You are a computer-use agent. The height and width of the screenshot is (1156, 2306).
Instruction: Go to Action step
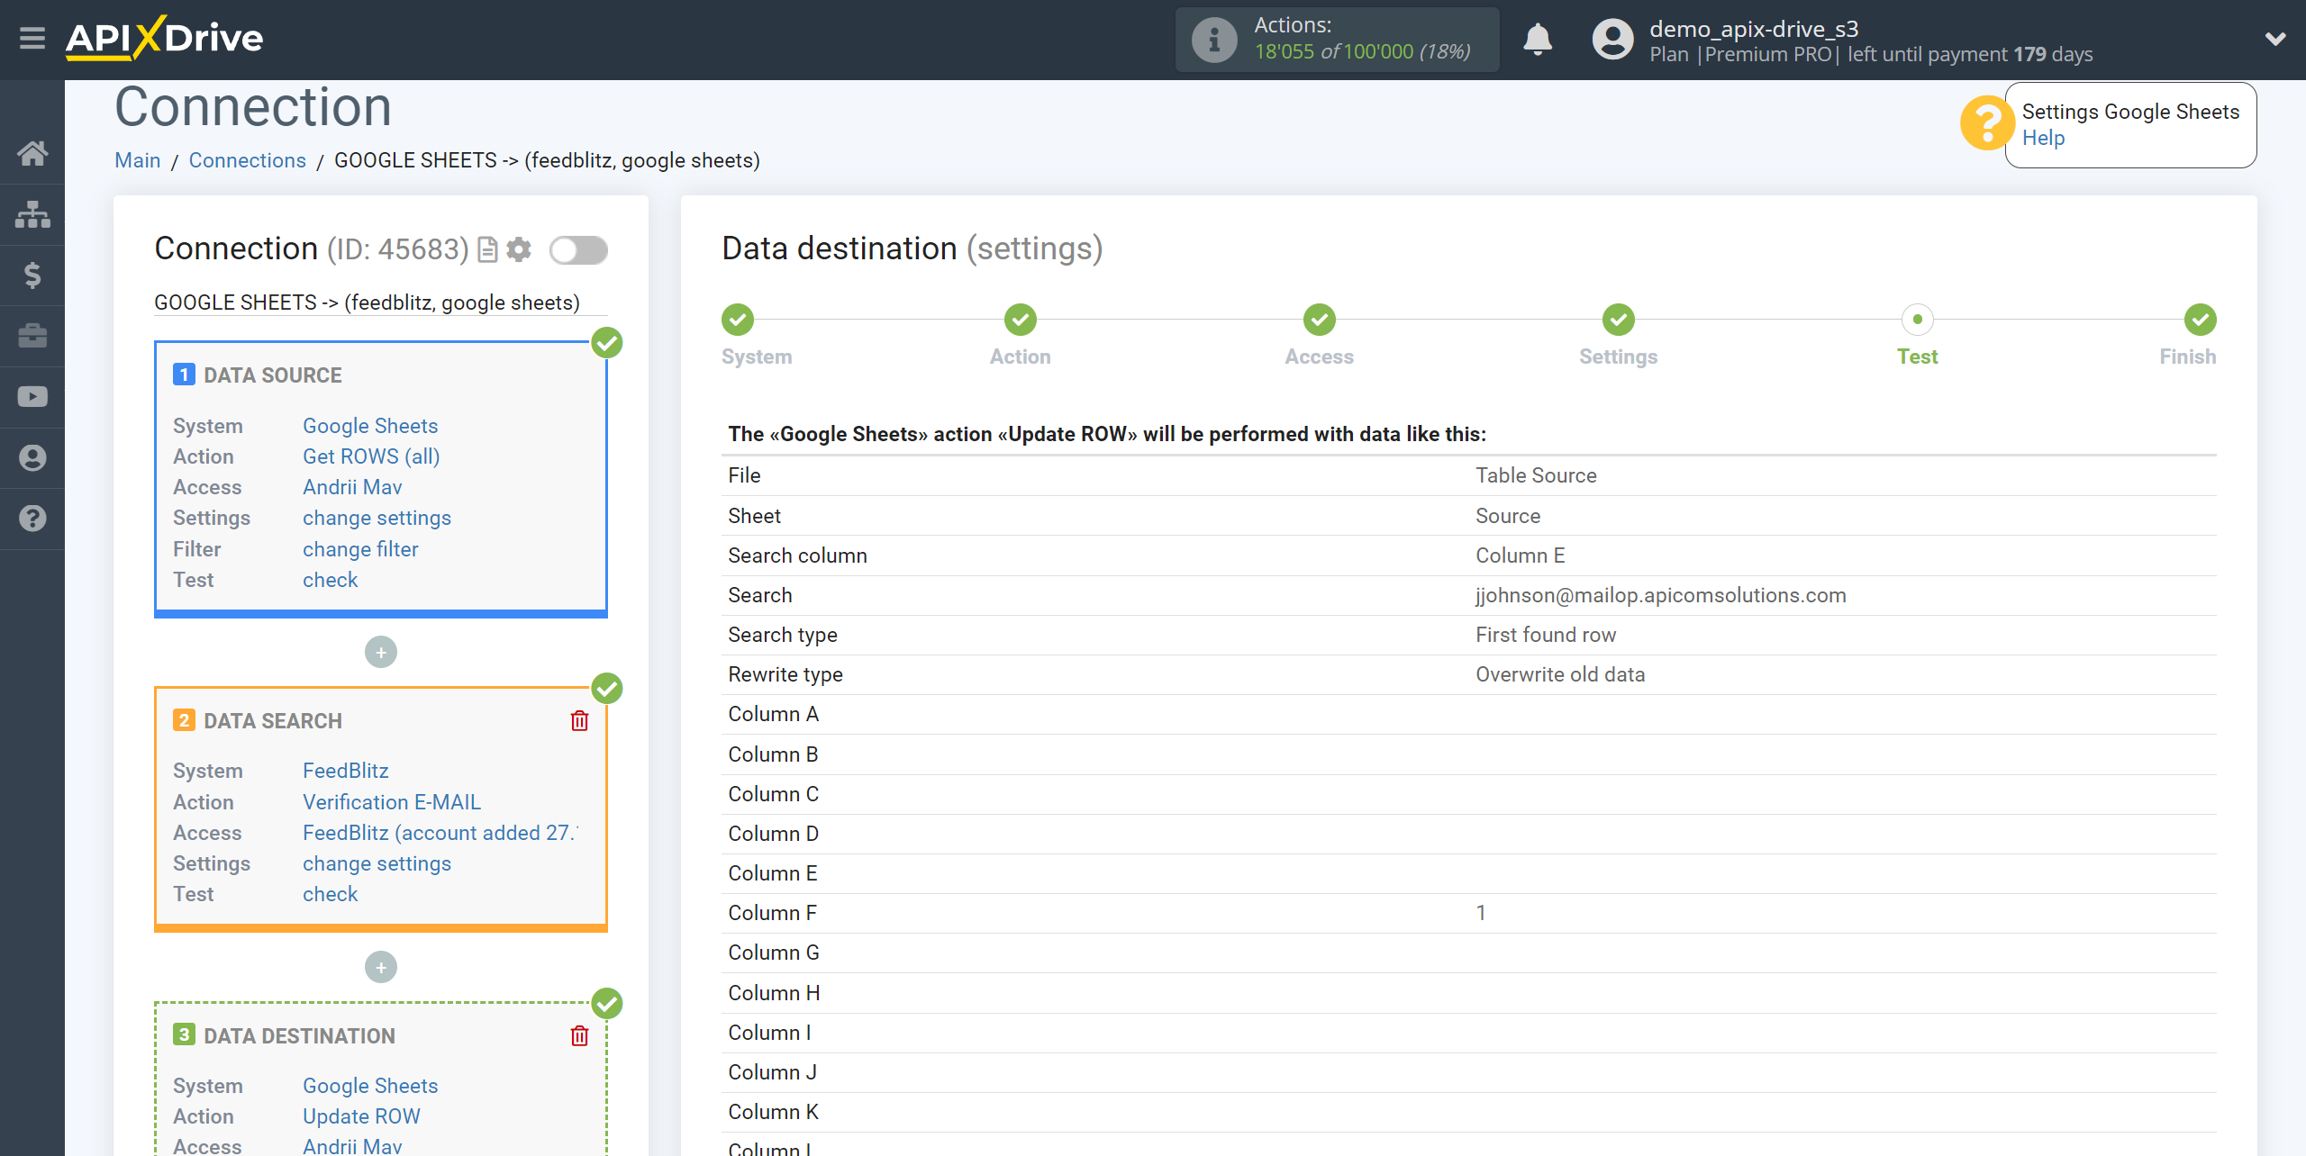click(1021, 320)
